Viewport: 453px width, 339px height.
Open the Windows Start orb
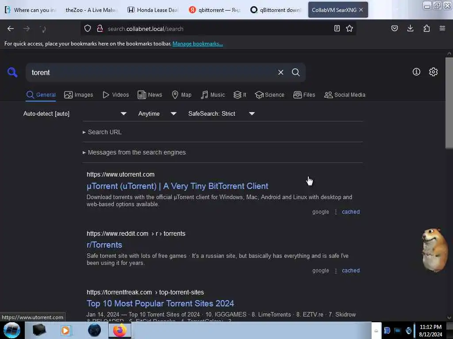12,330
